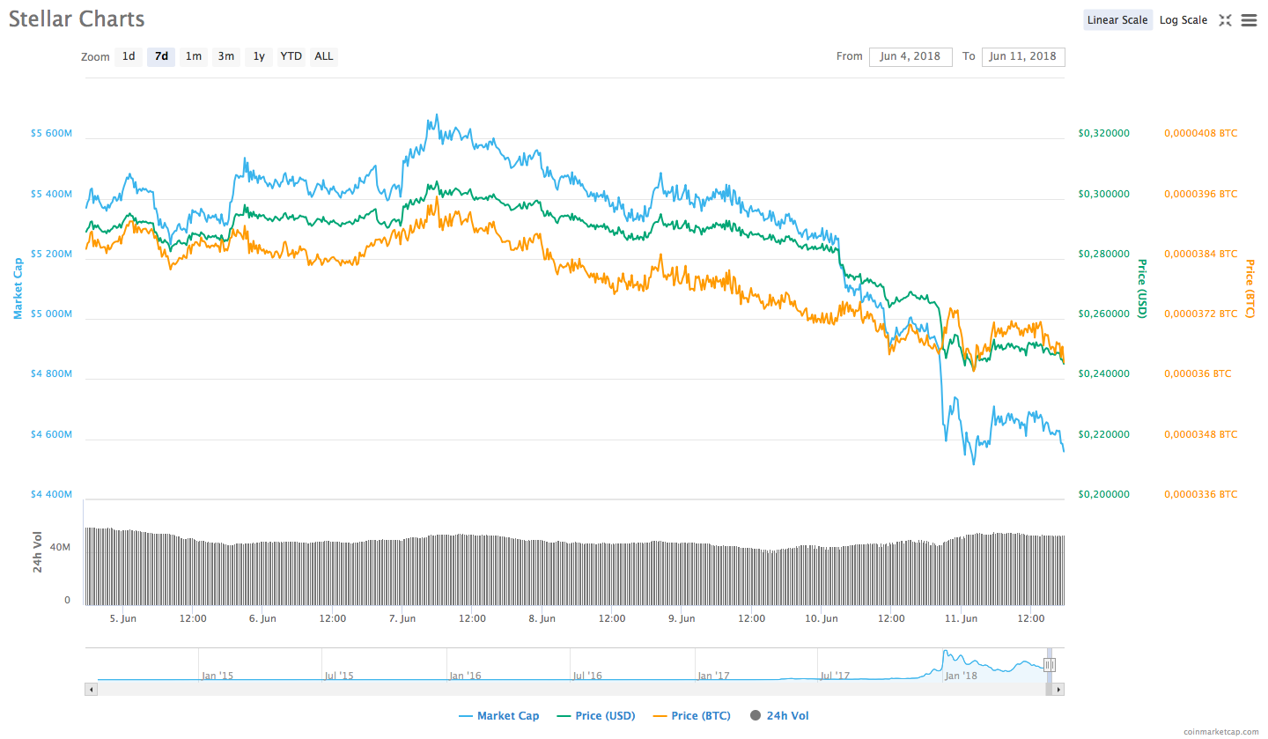Click the 7. Jun x-axis label
Image resolution: width=1268 pixels, height=739 pixels.
(x=402, y=618)
